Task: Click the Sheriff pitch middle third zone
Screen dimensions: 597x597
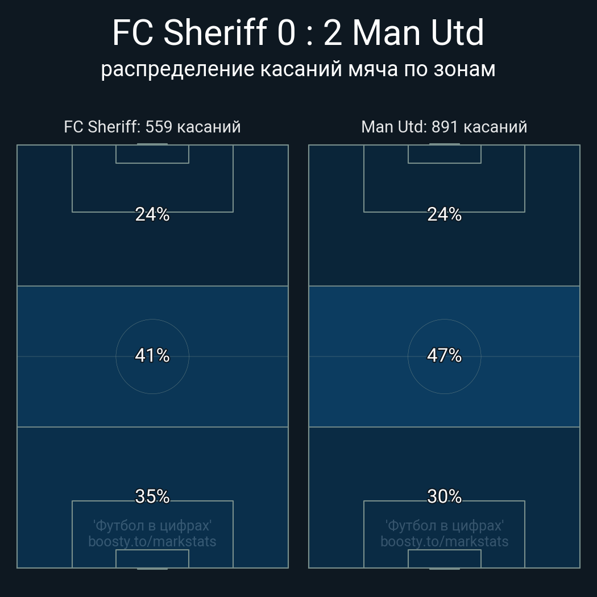Action: pyautogui.click(x=152, y=356)
